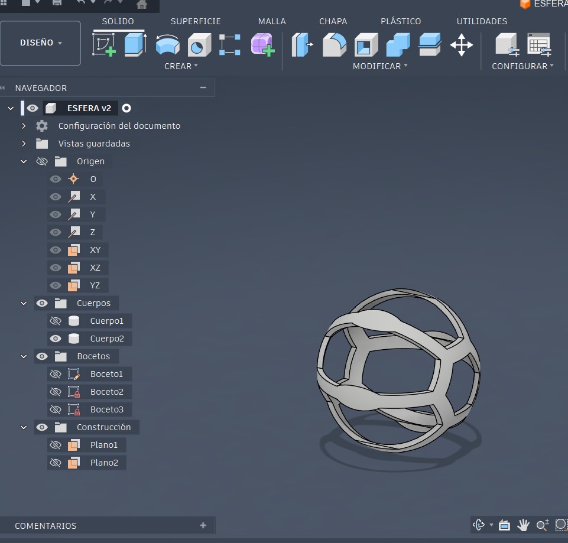Click the Extrude tool icon

135,45
